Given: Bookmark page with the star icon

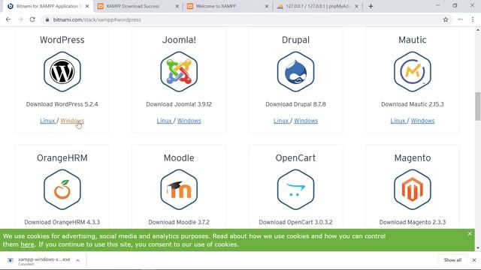Looking at the screenshot, I should pos(446,19).
